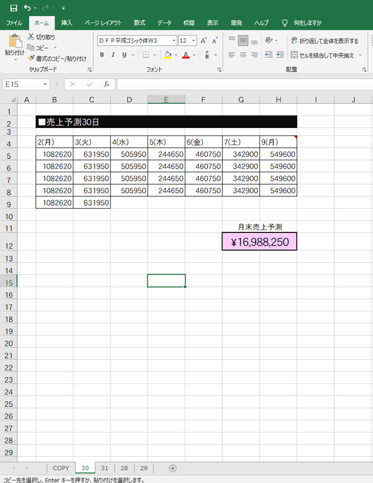This screenshot has width=373, height=483.
Task: Toggle italic formatting
Action: click(x=113, y=55)
